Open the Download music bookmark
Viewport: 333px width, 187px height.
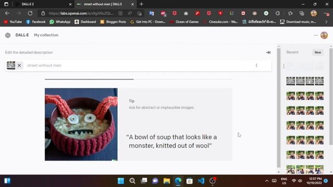pos(298,22)
